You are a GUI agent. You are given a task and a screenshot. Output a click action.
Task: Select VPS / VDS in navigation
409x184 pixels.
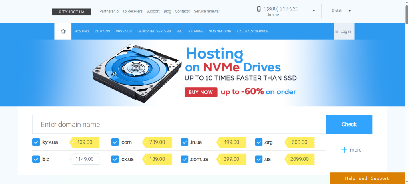123,31
